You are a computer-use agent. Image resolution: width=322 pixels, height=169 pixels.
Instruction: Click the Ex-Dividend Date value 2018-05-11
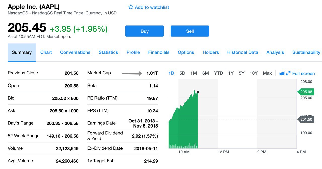click(x=146, y=149)
